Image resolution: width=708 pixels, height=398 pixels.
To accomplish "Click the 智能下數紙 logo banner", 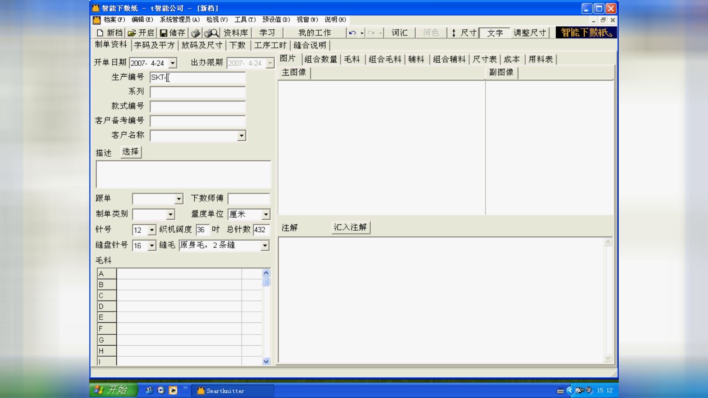I will coord(586,32).
